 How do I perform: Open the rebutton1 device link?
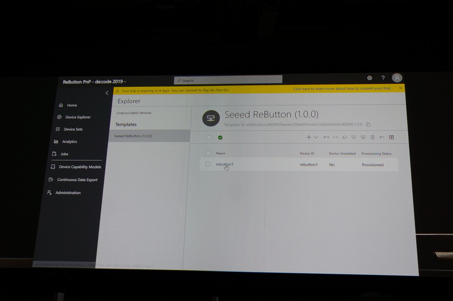coord(224,165)
